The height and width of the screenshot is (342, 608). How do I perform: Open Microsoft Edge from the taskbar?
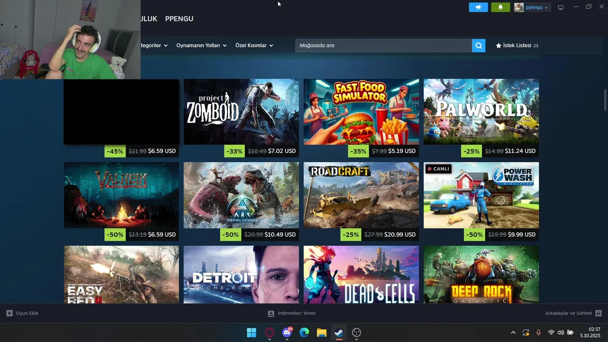pyautogui.click(x=304, y=332)
